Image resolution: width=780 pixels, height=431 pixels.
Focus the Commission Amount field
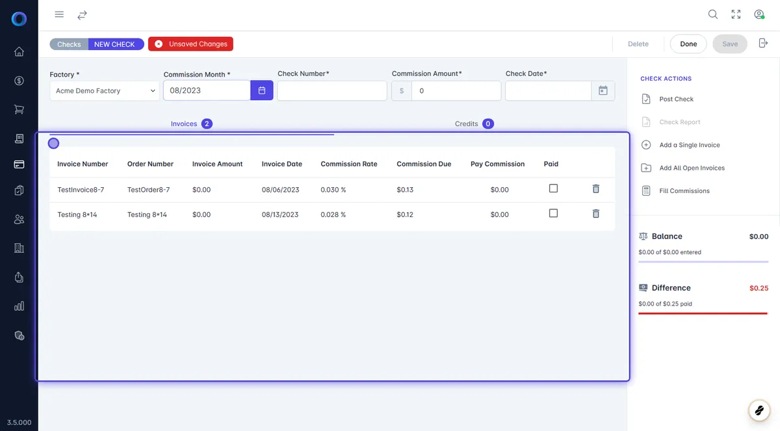[x=456, y=90]
